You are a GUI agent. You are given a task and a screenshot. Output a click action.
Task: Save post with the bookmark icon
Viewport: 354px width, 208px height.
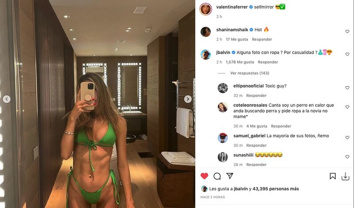pyautogui.click(x=333, y=176)
